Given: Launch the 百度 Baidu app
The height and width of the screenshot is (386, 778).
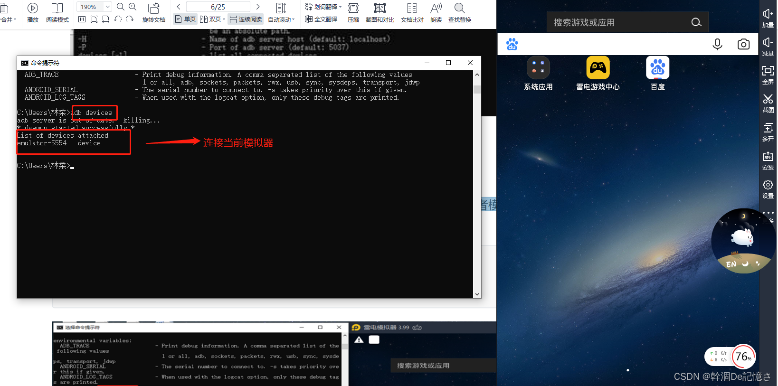Looking at the screenshot, I should (x=658, y=74).
